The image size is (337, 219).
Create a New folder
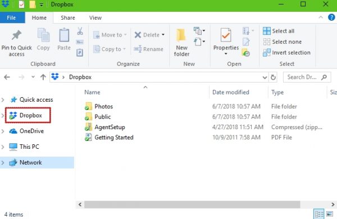(x=181, y=42)
